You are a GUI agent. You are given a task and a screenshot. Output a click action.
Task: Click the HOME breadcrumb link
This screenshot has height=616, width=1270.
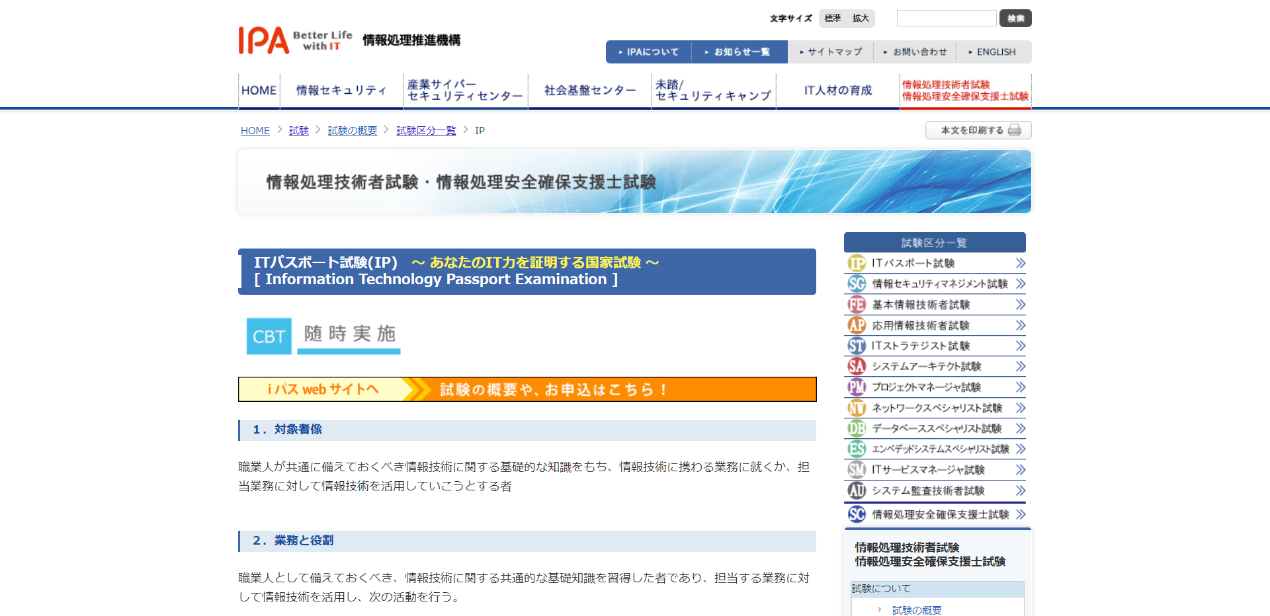(255, 131)
